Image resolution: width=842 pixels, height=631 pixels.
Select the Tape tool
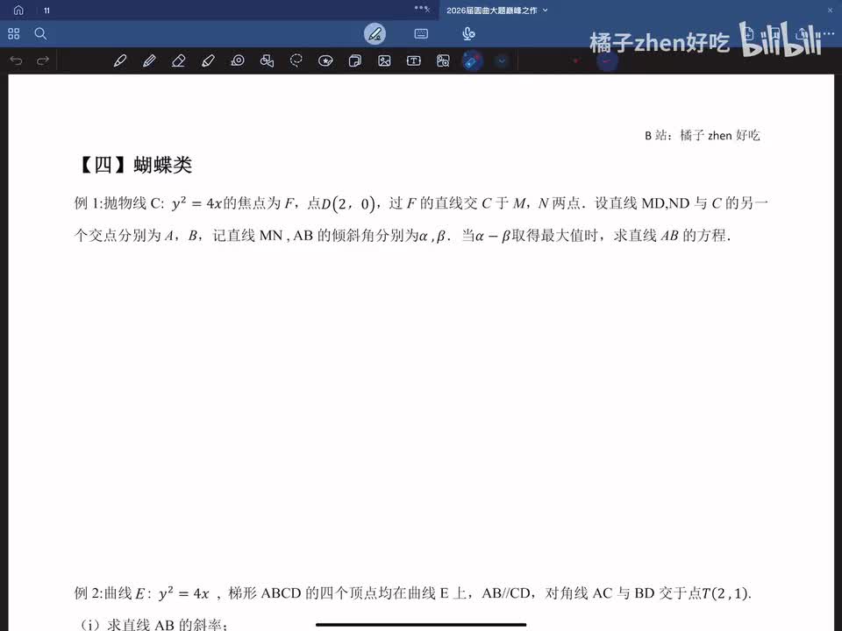pyautogui.click(x=238, y=60)
